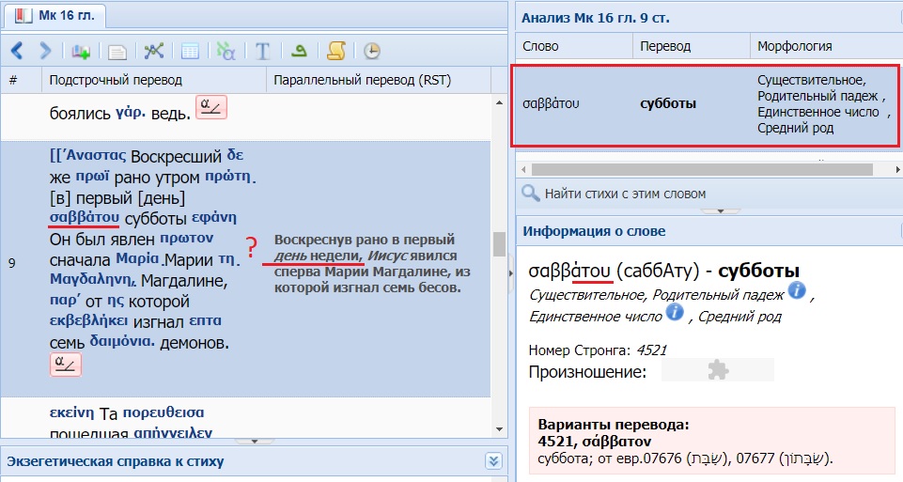The image size is (903, 482).
Task: Click the document page toolbar icon
Action: (x=117, y=51)
